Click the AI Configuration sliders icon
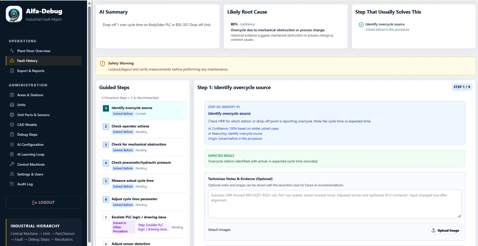Viewport: 478px width, 246px height. tap(12, 144)
